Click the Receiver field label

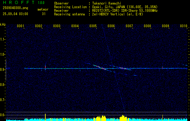tap(61, 11)
